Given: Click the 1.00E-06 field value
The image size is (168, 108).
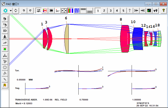Looking at the screenshot, I should tap(48, 100).
